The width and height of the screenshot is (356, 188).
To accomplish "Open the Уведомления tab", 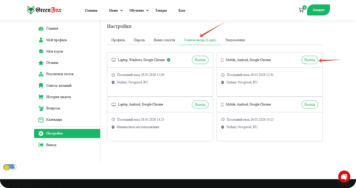I will pyautogui.click(x=235, y=40).
